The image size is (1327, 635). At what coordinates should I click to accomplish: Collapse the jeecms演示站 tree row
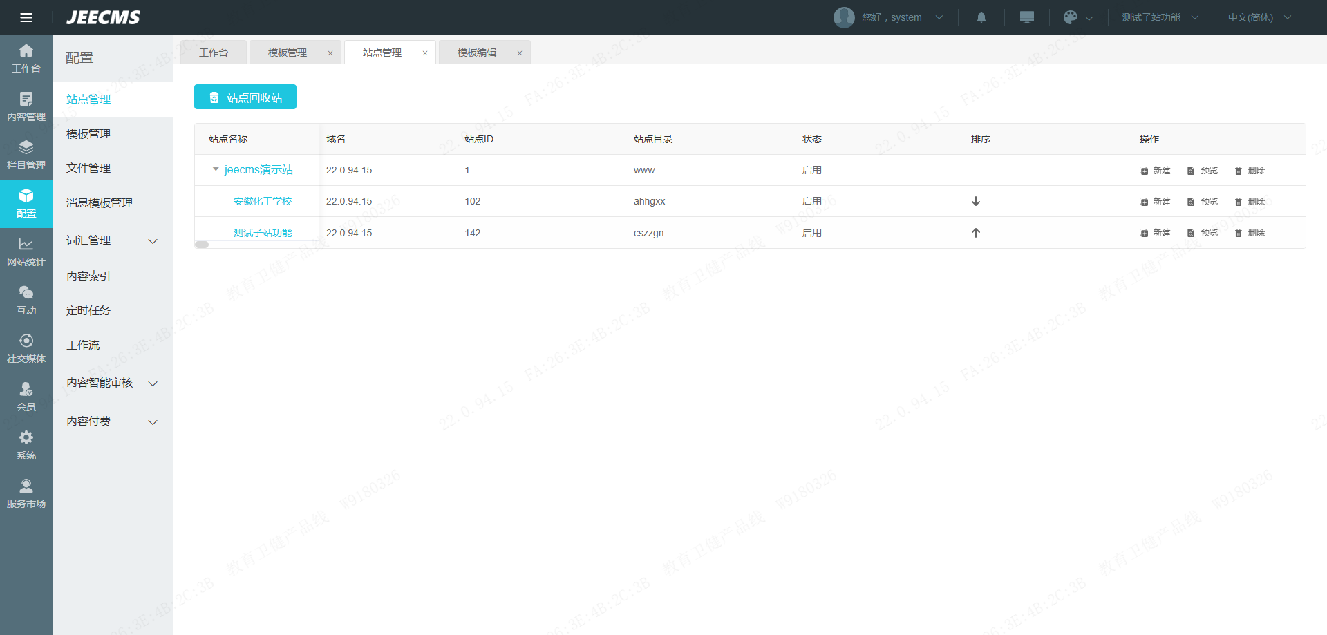[x=216, y=169]
